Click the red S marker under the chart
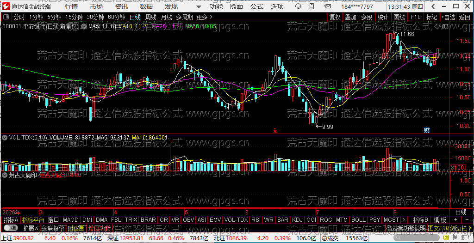The image size is (474, 243). pyautogui.click(x=275, y=131)
